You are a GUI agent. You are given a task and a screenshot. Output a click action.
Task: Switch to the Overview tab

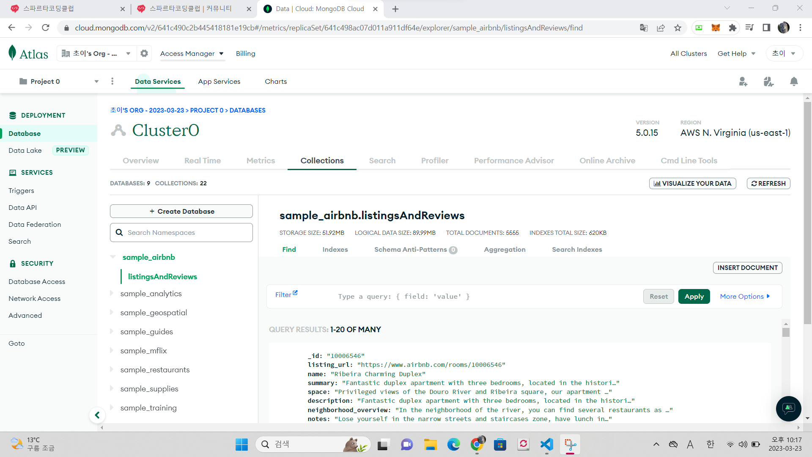[x=141, y=161]
